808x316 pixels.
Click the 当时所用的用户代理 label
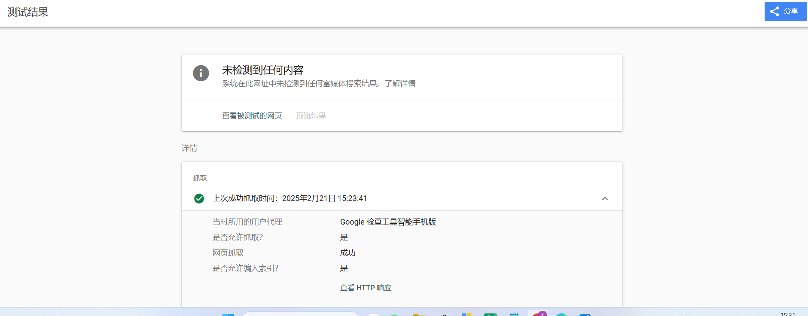(247, 222)
